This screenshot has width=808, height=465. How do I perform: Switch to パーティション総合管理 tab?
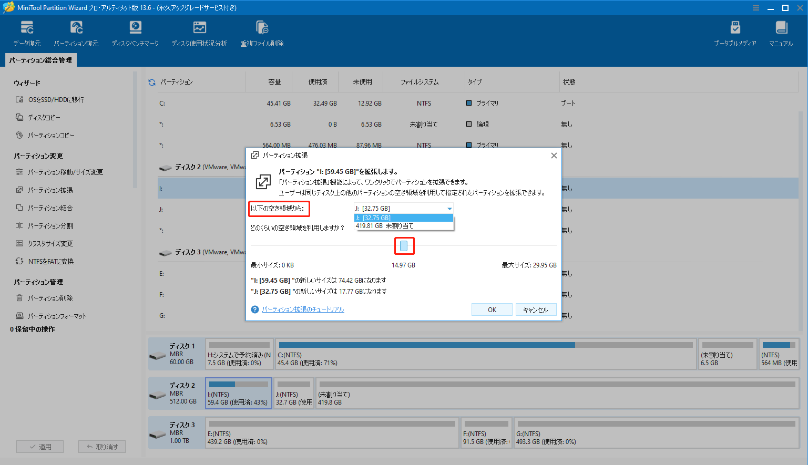point(40,60)
